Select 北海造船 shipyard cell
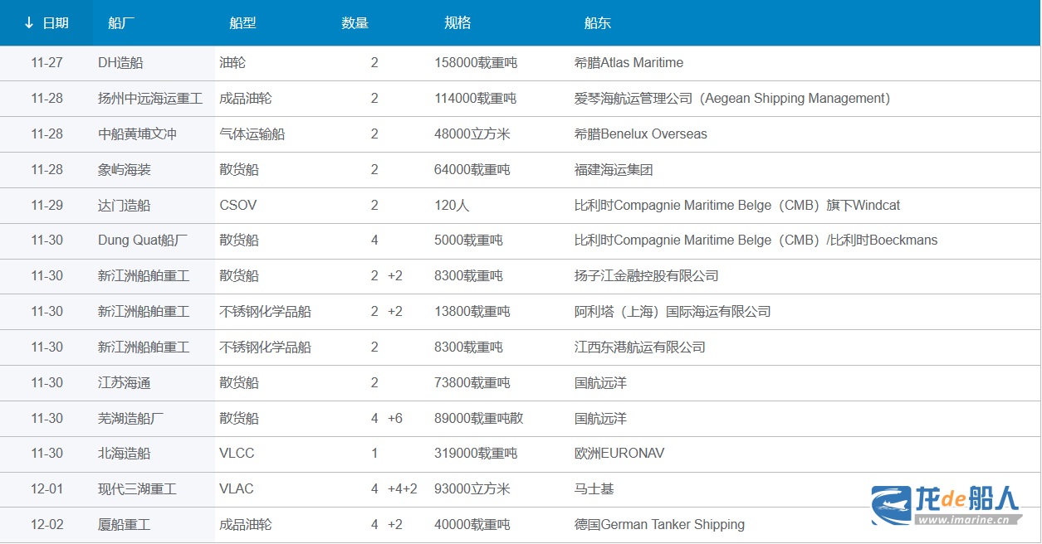 click(x=125, y=454)
